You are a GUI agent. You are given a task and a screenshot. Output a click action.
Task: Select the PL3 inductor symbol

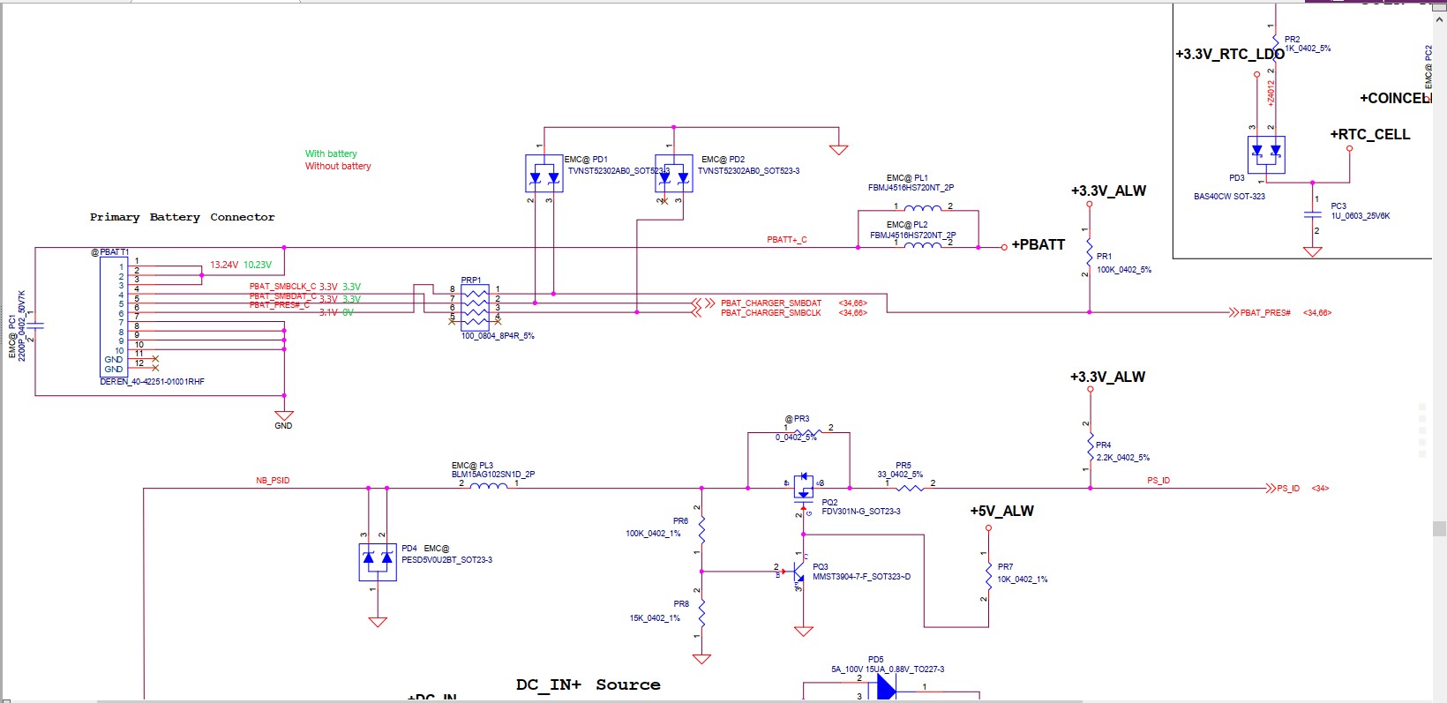point(489,484)
